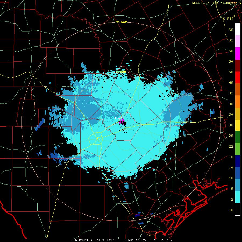Click the magenta legend swatch
The image size is (242, 242).
(x=237, y=54)
